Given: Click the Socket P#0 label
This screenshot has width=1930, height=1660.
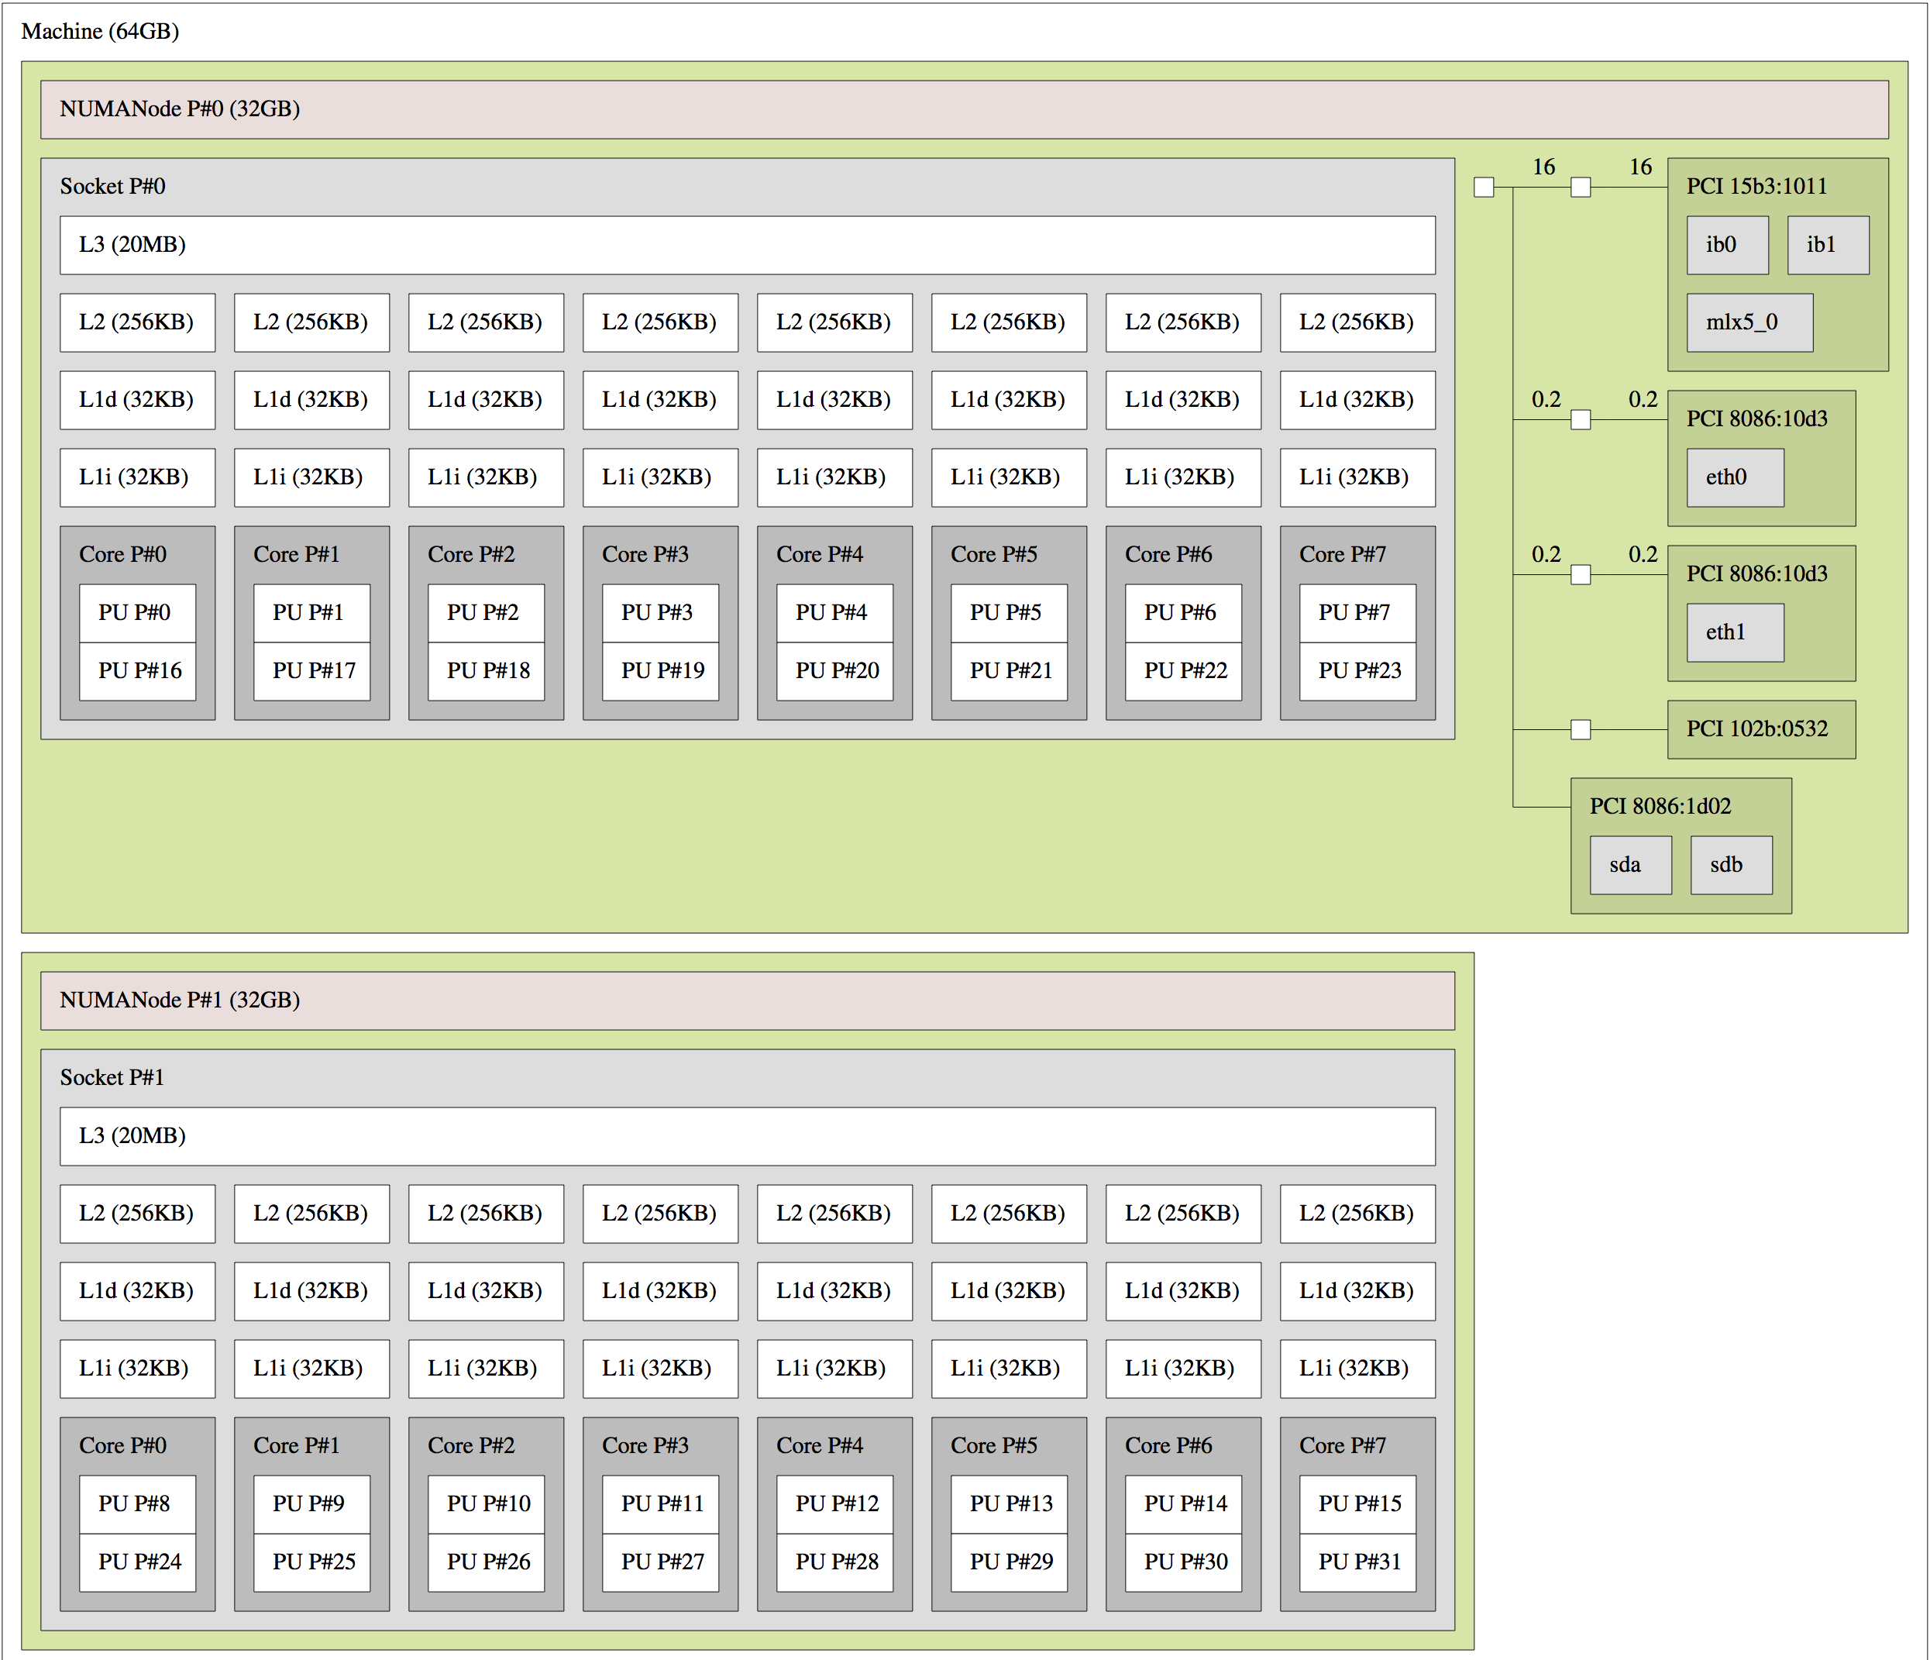Looking at the screenshot, I should [x=112, y=186].
